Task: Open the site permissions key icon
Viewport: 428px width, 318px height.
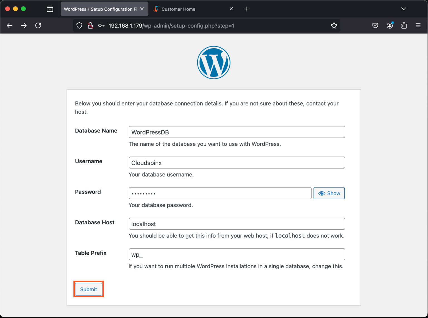Action: click(x=101, y=25)
